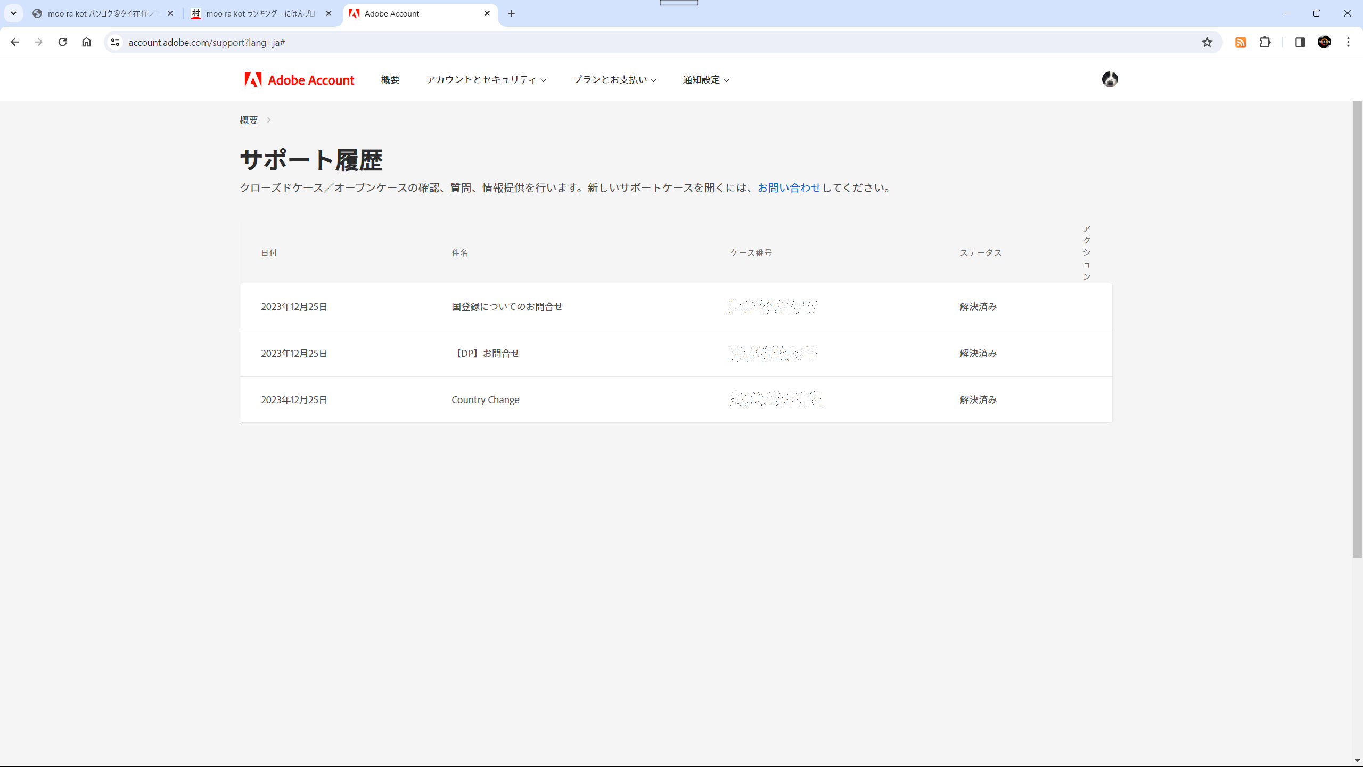This screenshot has height=767, width=1363.
Task: Select 概要 in the top navigation
Action: [390, 80]
